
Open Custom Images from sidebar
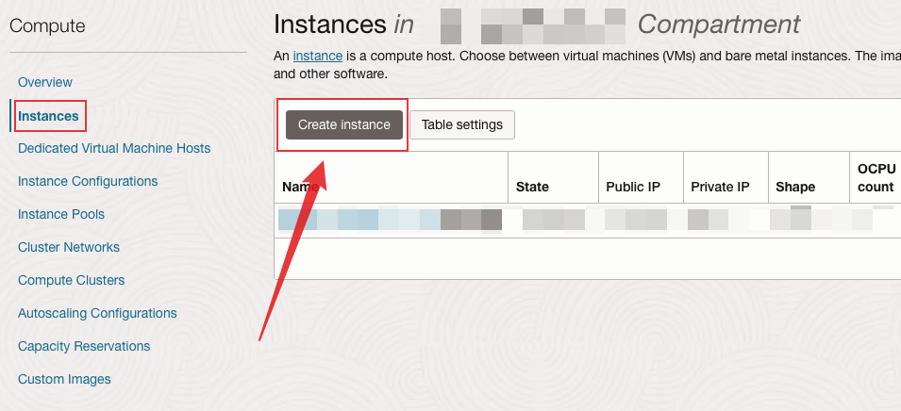tap(64, 379)
